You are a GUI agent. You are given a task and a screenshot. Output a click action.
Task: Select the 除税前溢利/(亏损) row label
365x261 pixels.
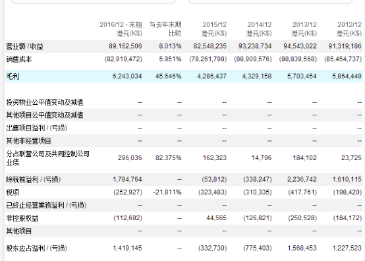click(34, 179)
